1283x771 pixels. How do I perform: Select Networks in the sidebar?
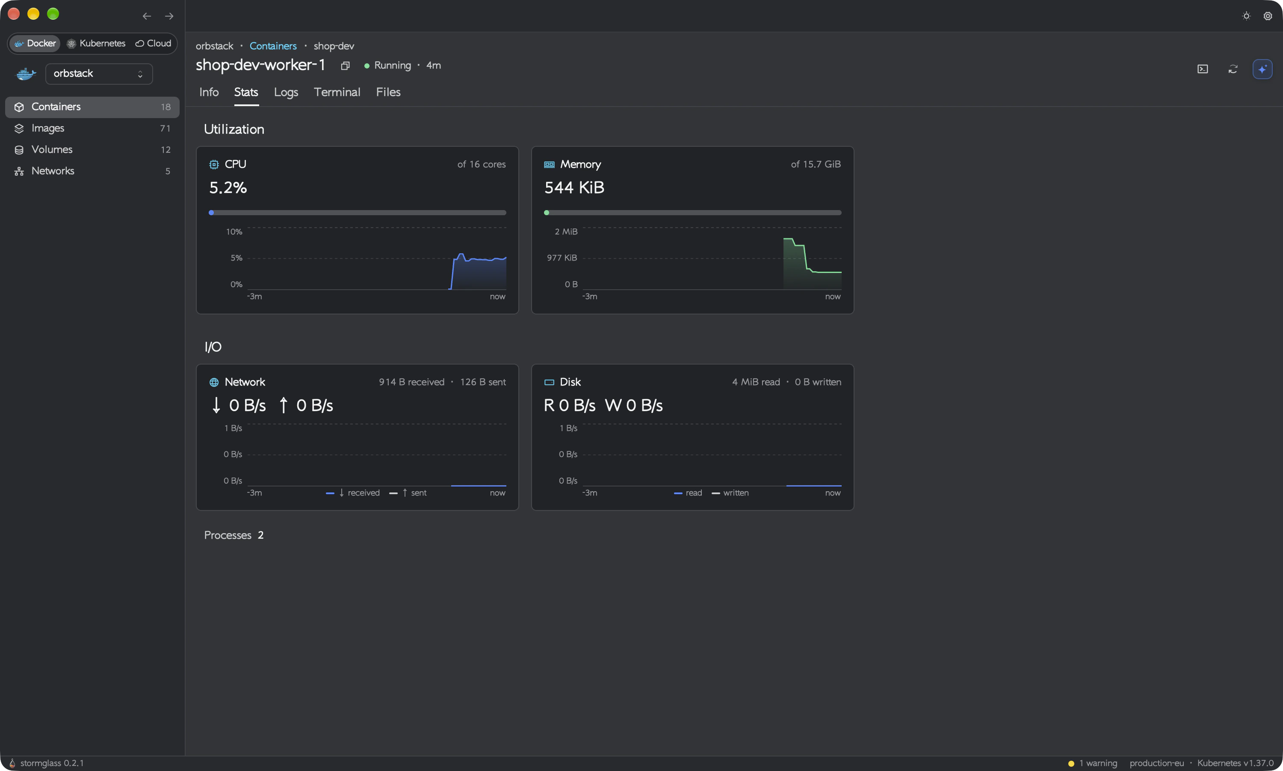pos(92,171)
